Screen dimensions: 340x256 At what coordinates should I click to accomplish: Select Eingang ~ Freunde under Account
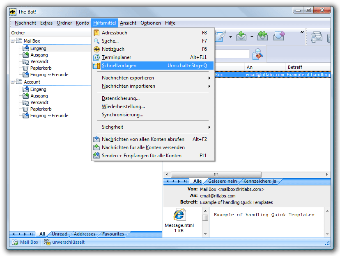pyautogui.click(x=49, y=116)
